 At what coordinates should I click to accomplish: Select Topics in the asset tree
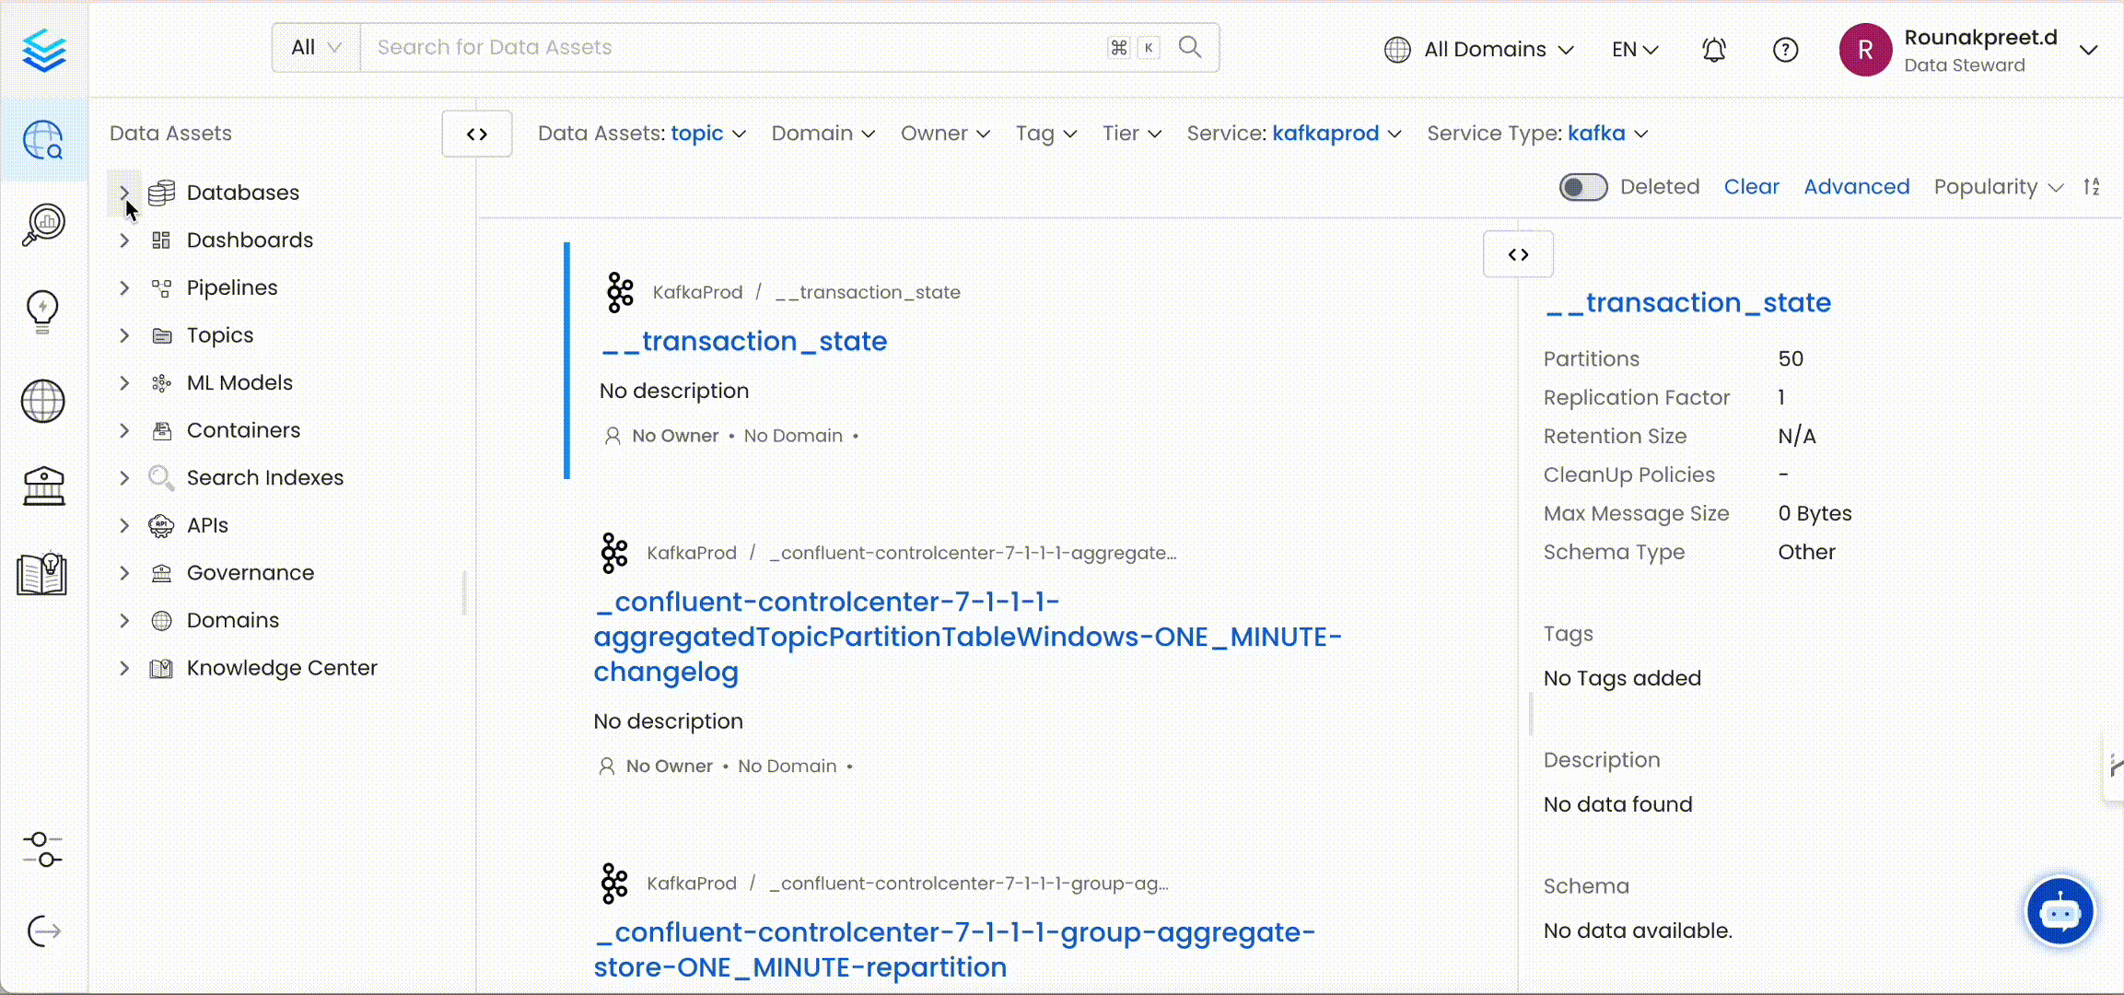tap(219, 335)
